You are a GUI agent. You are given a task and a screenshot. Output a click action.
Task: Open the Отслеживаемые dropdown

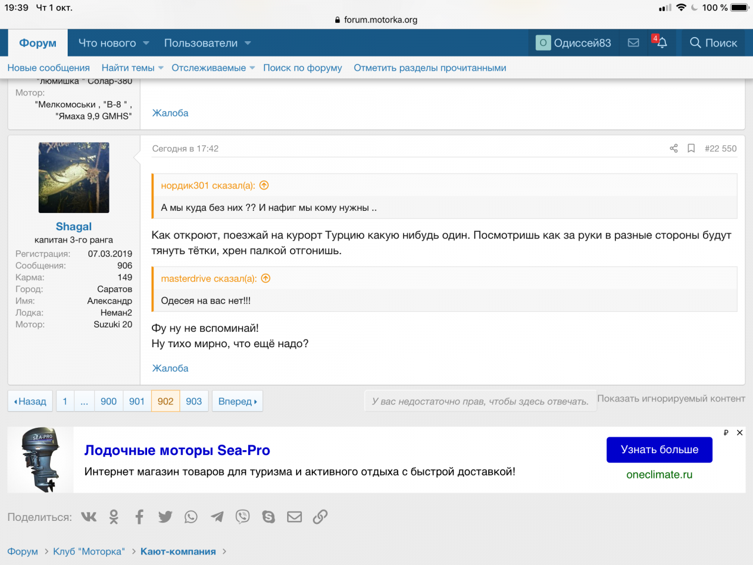point(213,68)
